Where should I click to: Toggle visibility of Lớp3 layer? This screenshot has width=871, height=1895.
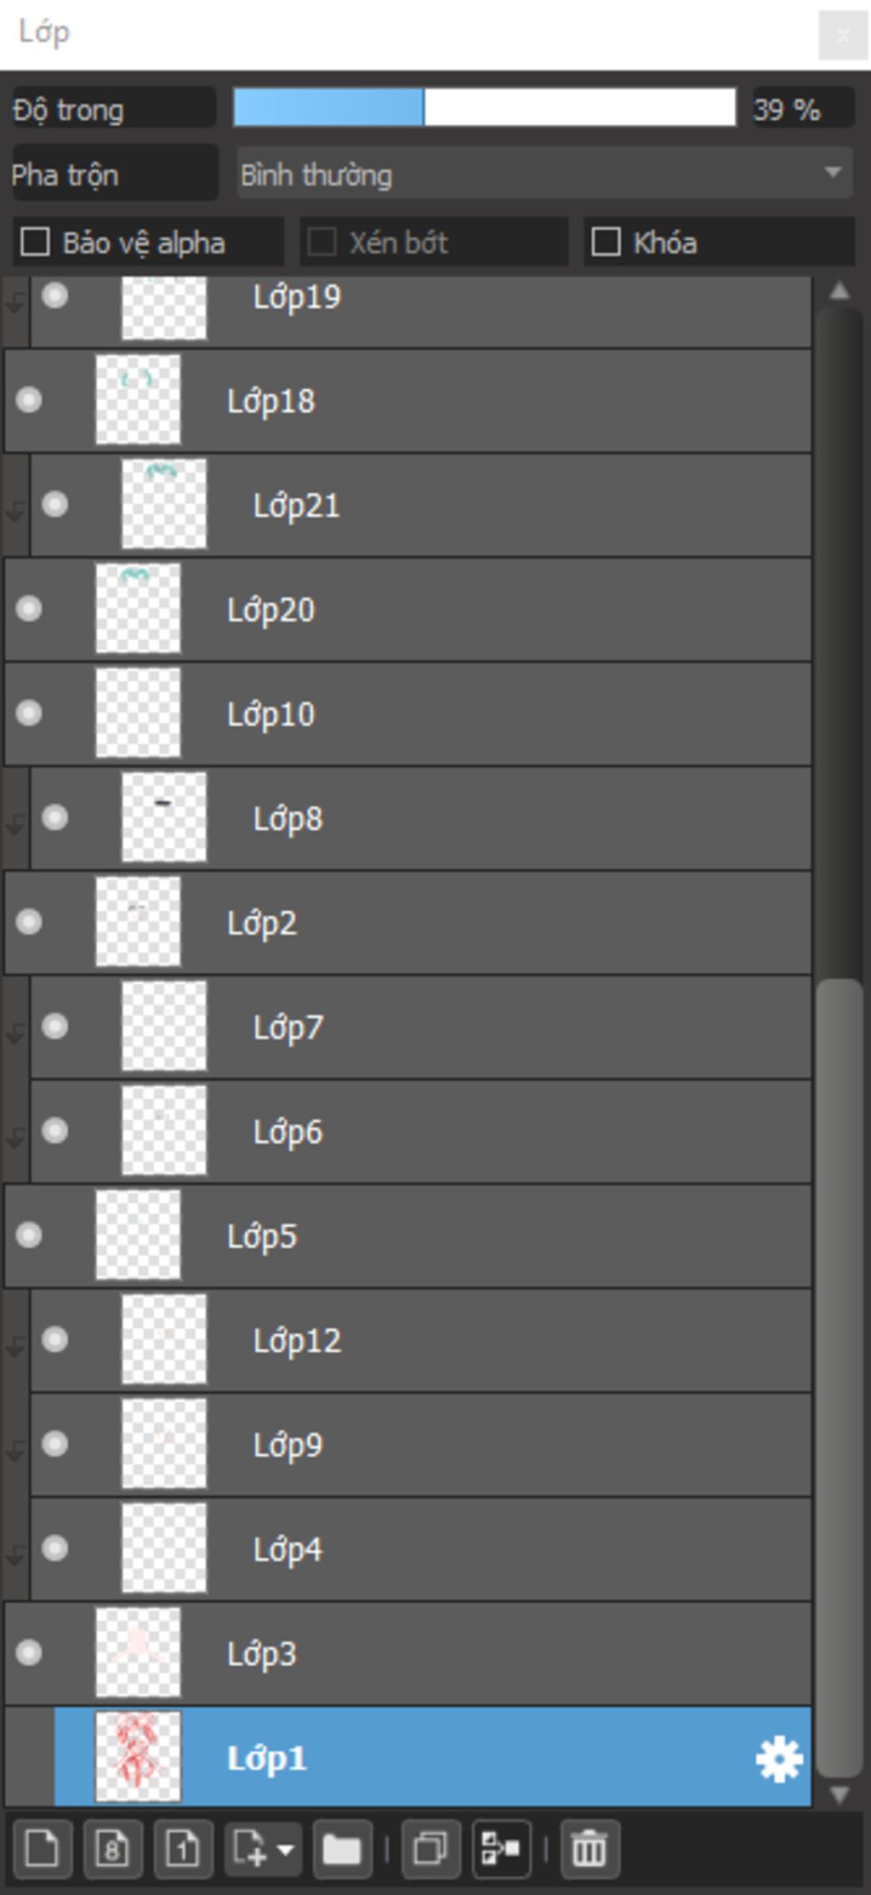tap(29, 1652)
